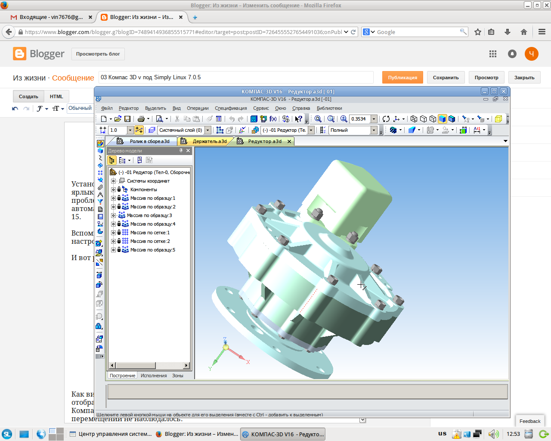
Task: Open the Исполнения tab in model tree
Action: click(154, 376)
